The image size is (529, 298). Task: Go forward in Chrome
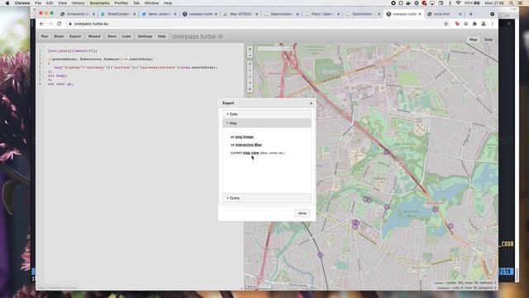tap(50, 24)
